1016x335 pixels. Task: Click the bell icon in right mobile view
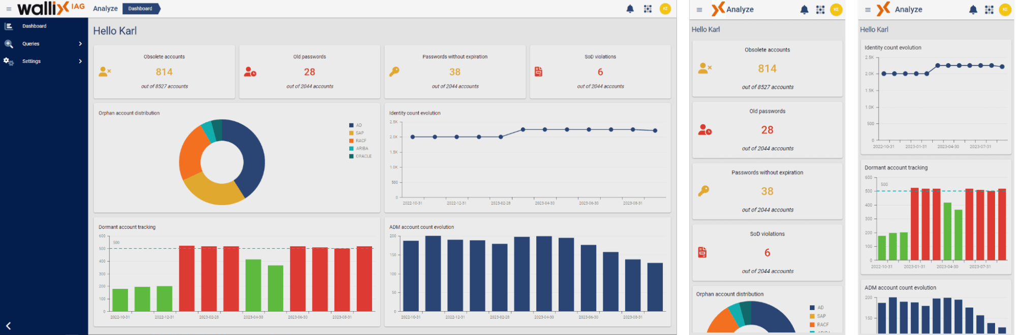973,10
